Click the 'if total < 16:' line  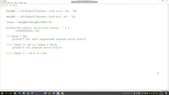click(17, 36)
